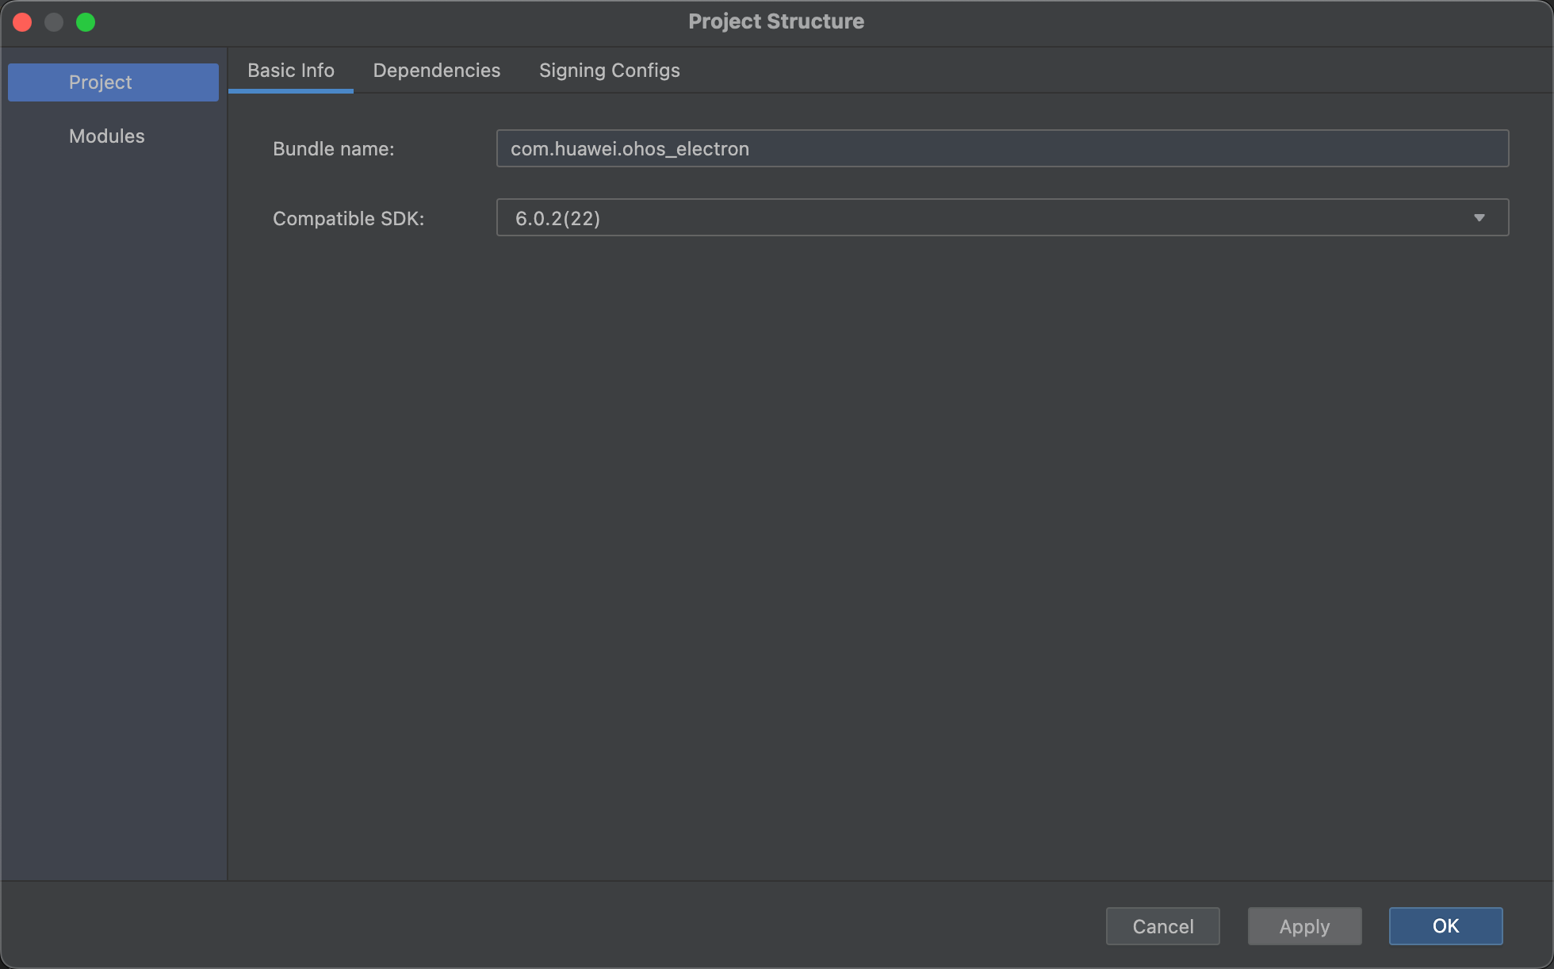Switch to the Basic Info tab
1554x969 pixels.
coord(290,71)
